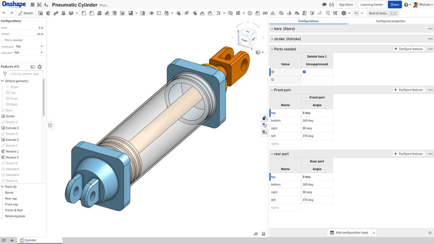
Task: Select the Revolve tool in toolbar
Action: point(48,13)
